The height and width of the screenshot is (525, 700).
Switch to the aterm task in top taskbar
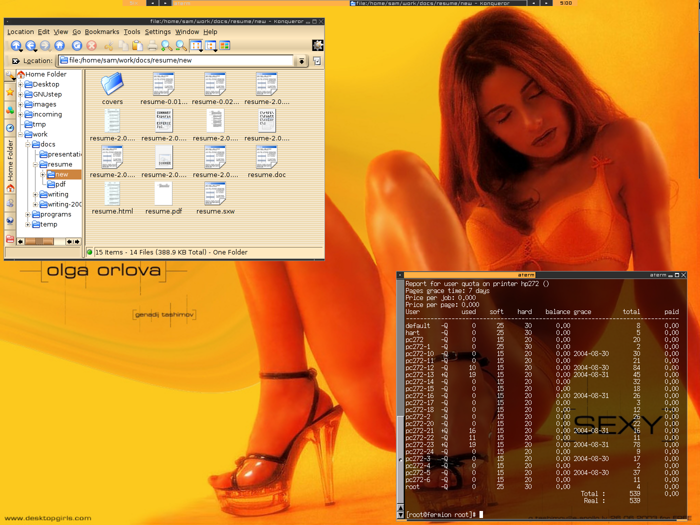tap(260, 3)
